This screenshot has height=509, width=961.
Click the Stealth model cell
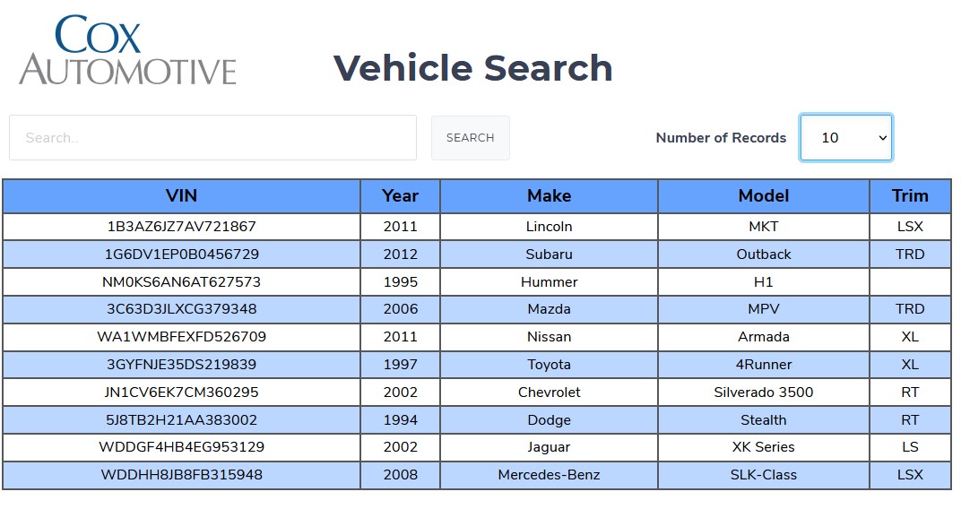764,420
